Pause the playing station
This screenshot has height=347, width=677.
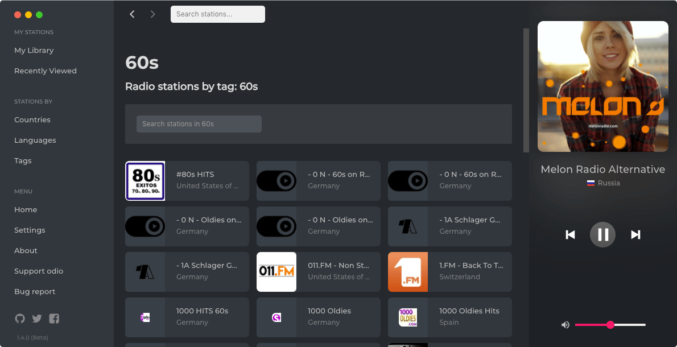coord(602,234)
